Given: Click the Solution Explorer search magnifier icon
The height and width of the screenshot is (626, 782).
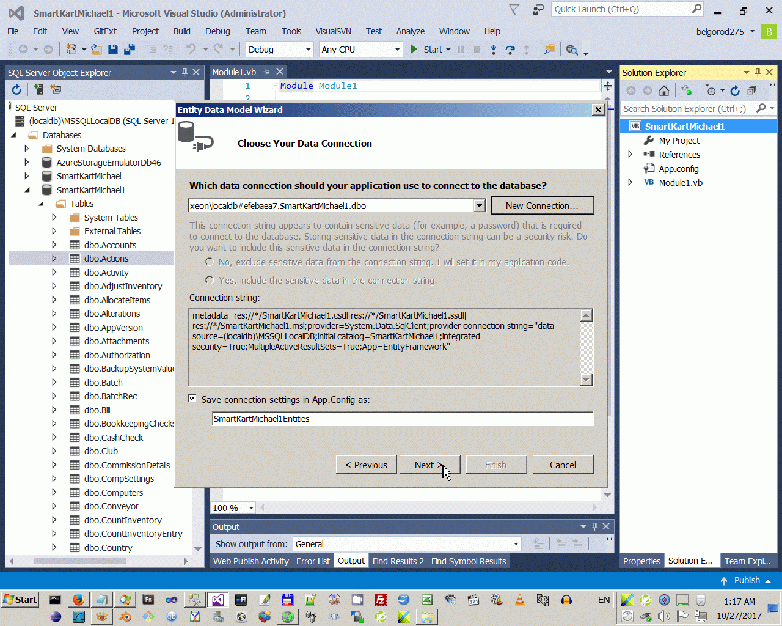Looking at the screenshot, I should click(x=761, y=109).
